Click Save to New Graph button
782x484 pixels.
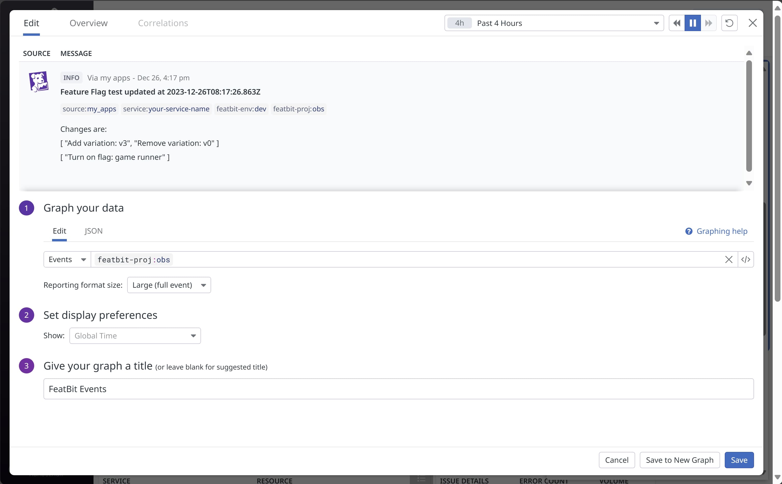point(679,460)
